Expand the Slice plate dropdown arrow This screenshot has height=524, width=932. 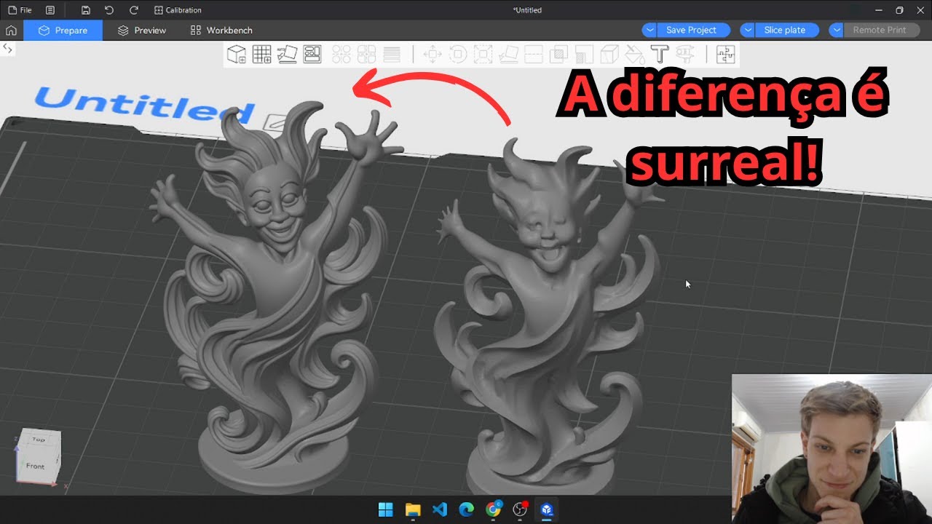tap(748, 30)
